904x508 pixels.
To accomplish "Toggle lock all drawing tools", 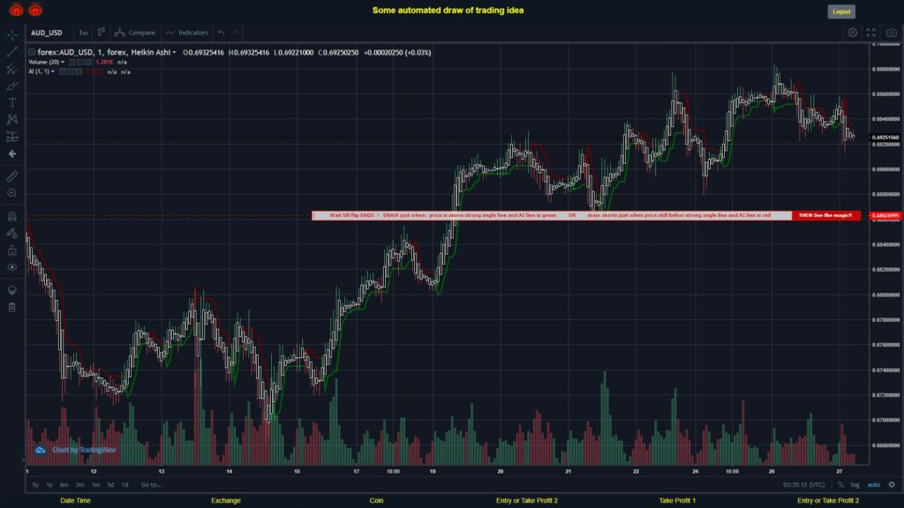I will pyautogui.click(x=12, y=250).
